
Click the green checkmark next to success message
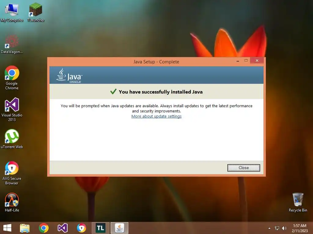[x=113, y=91]
